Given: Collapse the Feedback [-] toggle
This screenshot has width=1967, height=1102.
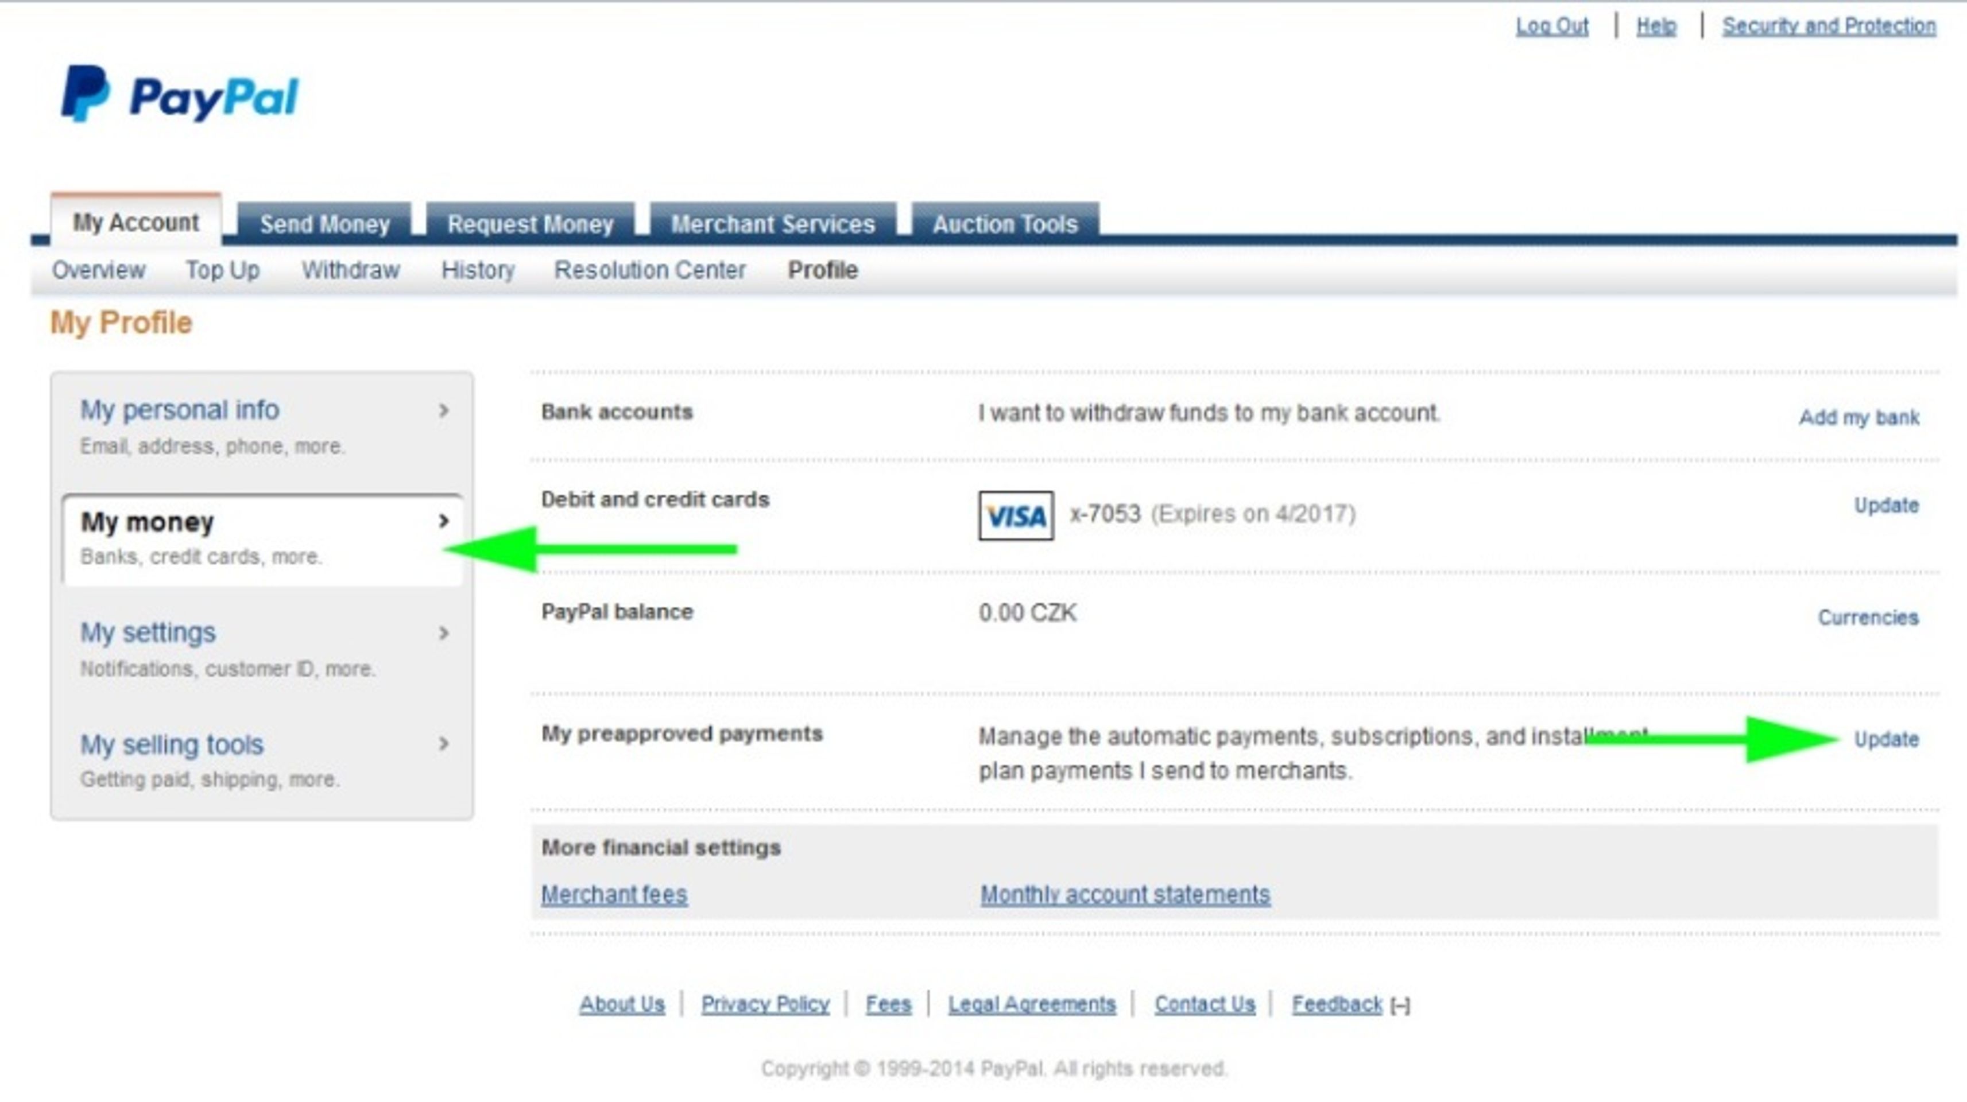Looking at the screenshot, I should (x=1400, y=1006).
